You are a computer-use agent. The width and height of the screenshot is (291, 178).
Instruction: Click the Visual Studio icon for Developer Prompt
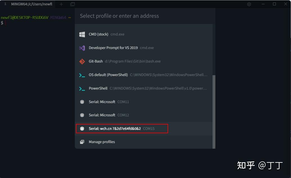tap(82, 48)
